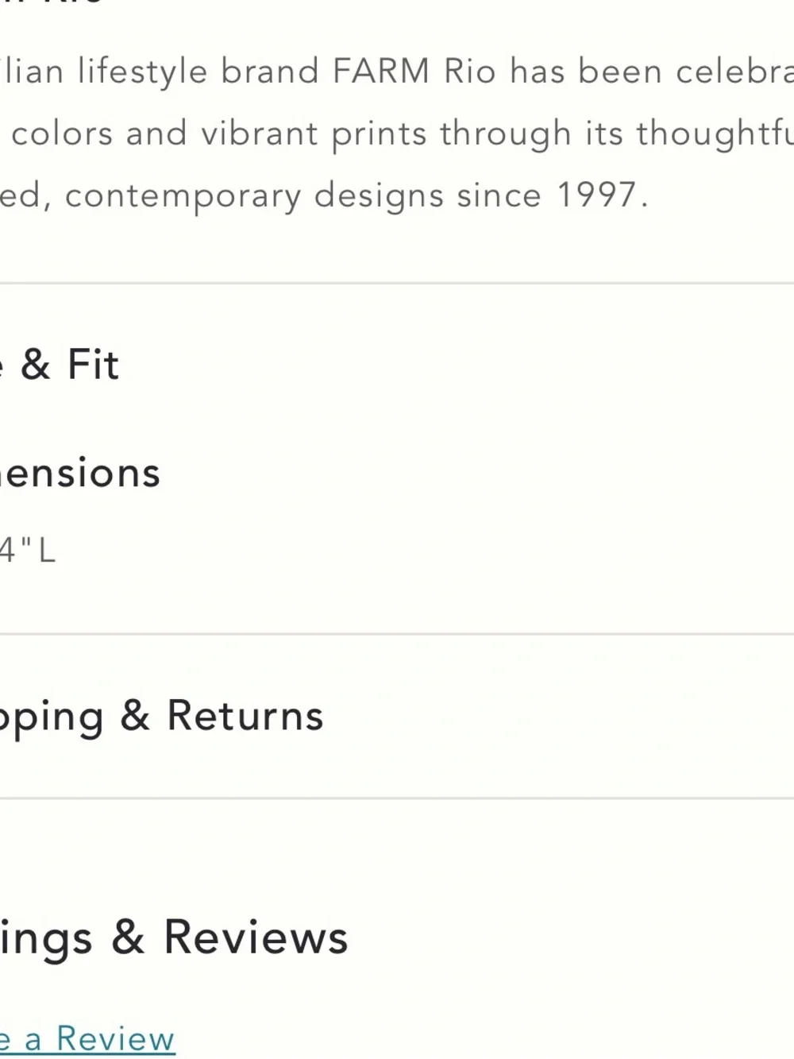Image resolution: width=794 pixels, height=1059 pixels.
Task: Click 'contemporary designs' in the brand text
Action: (x=254, y=196)
